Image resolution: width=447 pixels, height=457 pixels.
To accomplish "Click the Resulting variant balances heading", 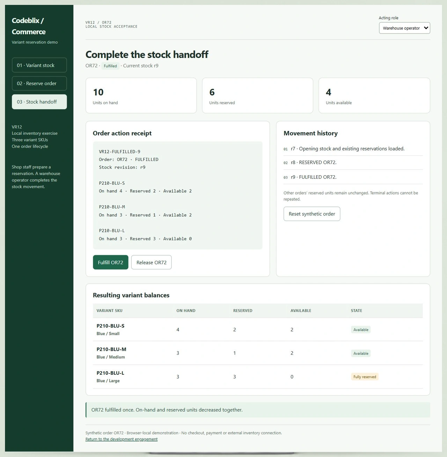I will (131, 295).
